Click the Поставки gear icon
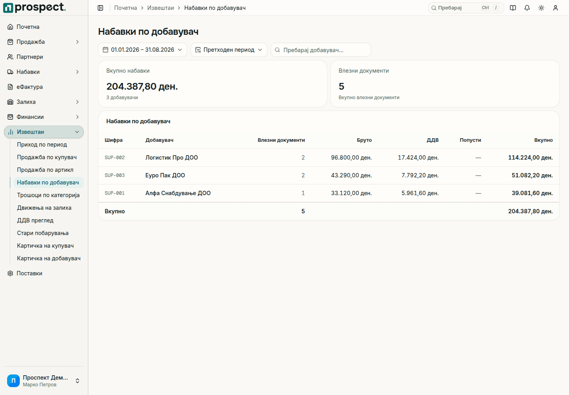569x395 pixels. 10,273
